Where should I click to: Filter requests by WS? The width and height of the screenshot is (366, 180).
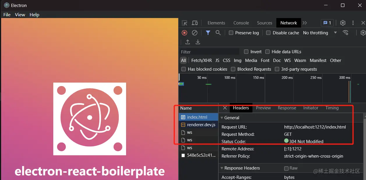pyautogui.click(x=288, y=60)
